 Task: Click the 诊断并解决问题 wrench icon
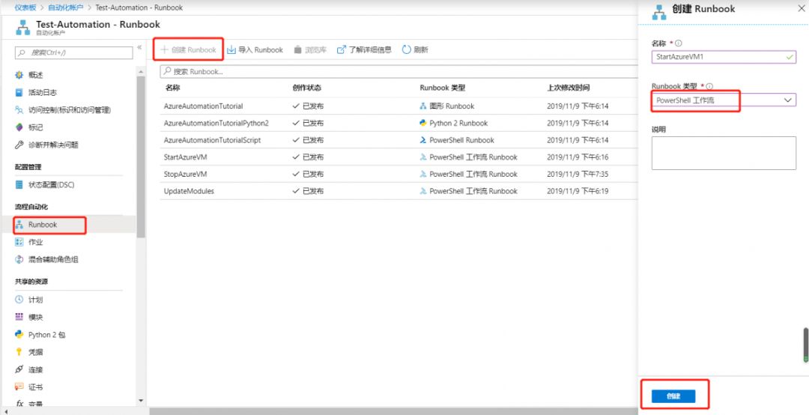click(19, 145)
